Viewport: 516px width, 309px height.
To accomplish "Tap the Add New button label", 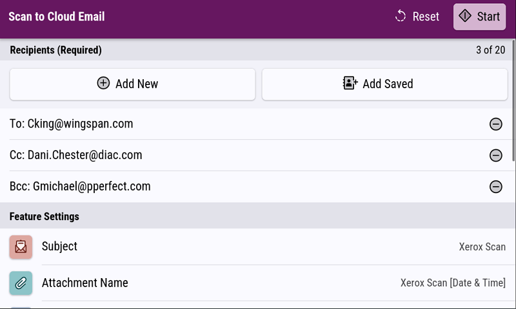I will [137, 84].
